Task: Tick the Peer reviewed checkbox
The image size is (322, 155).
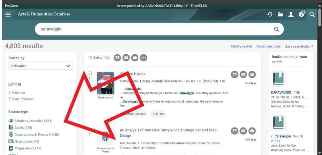Action: click(11, 99)
